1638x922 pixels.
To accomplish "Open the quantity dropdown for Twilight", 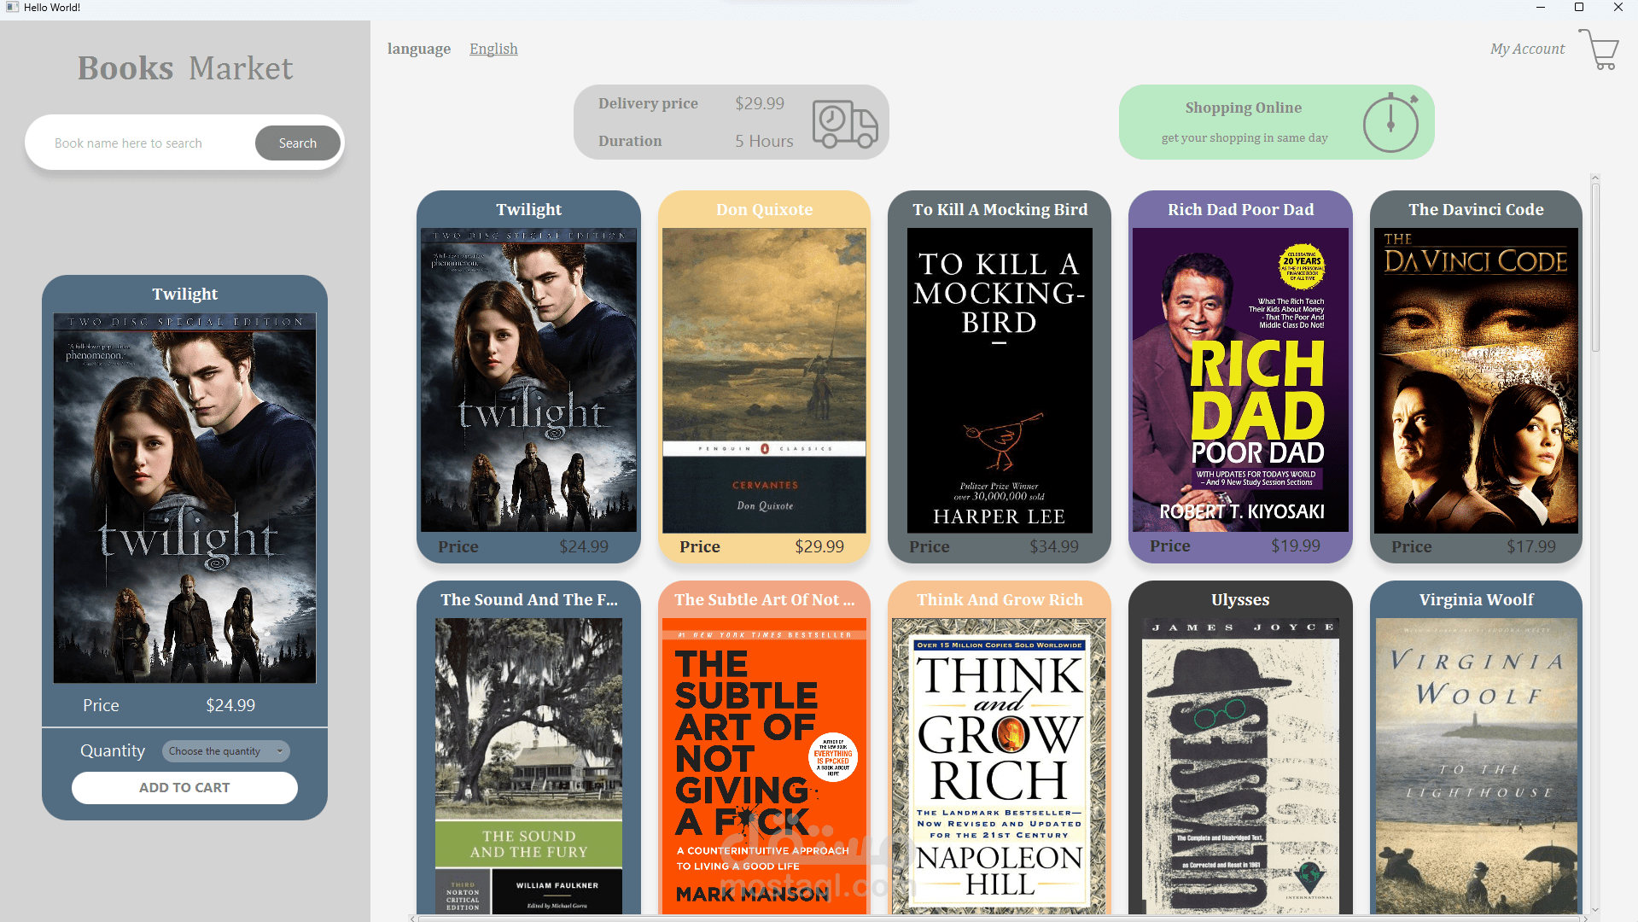I will [224, 751].
